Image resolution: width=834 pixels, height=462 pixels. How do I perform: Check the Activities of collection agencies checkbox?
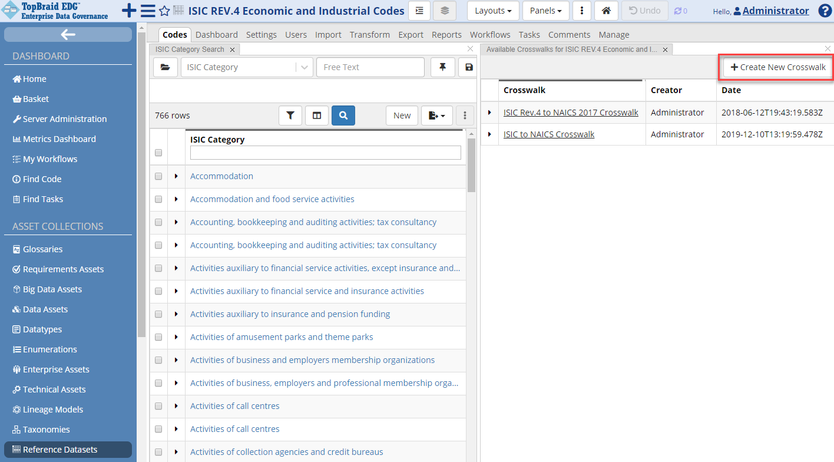tap(158, 452)
